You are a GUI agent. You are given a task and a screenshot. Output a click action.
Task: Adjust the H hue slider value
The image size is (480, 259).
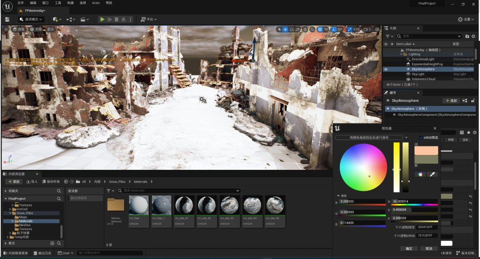(x=414, y=202)
